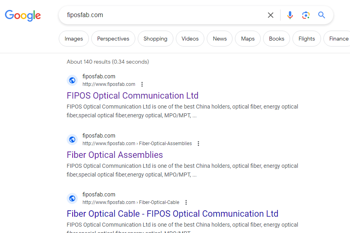Click globe favicon of Fiber Optical Assemblies result
Viewport: 350px width, 233px height.
click(x=72, y=140)
